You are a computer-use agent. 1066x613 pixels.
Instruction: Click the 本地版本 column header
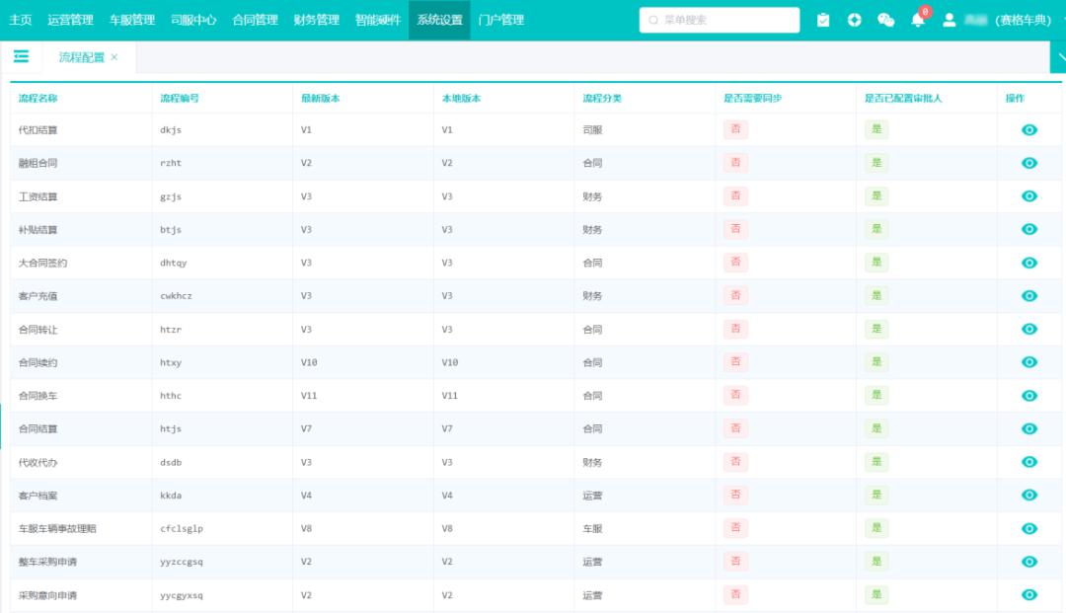[461, 99]
